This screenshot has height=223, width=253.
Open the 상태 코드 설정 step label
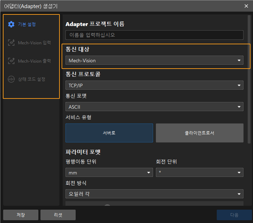pyautogui.click(x=32, y=79)
